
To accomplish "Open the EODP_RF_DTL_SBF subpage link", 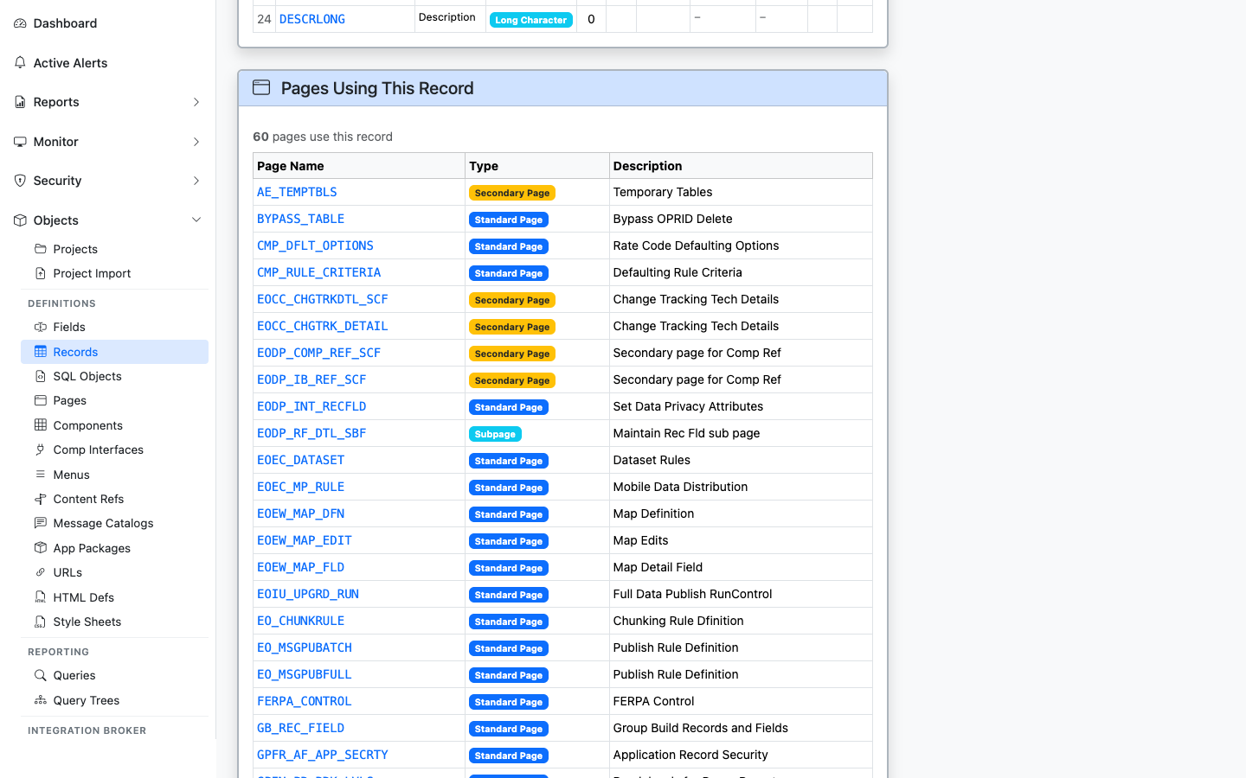I will [x=311, y=433].
